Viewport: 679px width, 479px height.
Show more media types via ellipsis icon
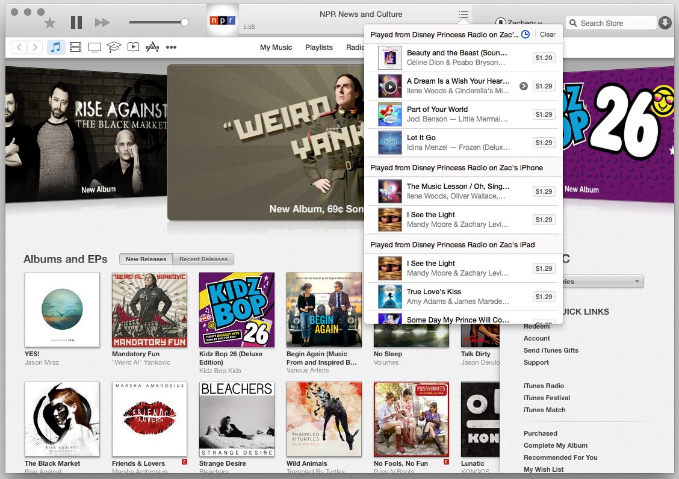(171, 47)
